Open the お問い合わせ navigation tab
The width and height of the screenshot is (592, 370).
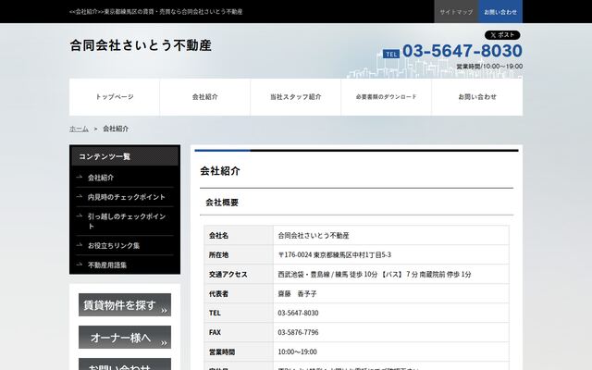click(x=477, y=97)
